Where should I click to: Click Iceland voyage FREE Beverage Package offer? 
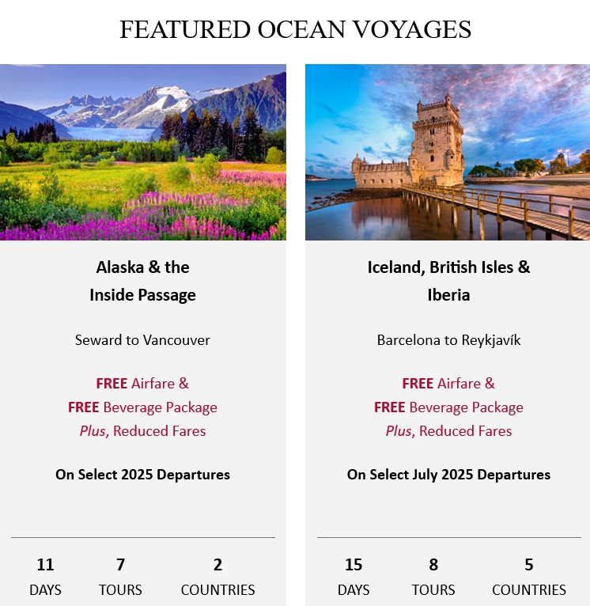(x=448, y=407)
